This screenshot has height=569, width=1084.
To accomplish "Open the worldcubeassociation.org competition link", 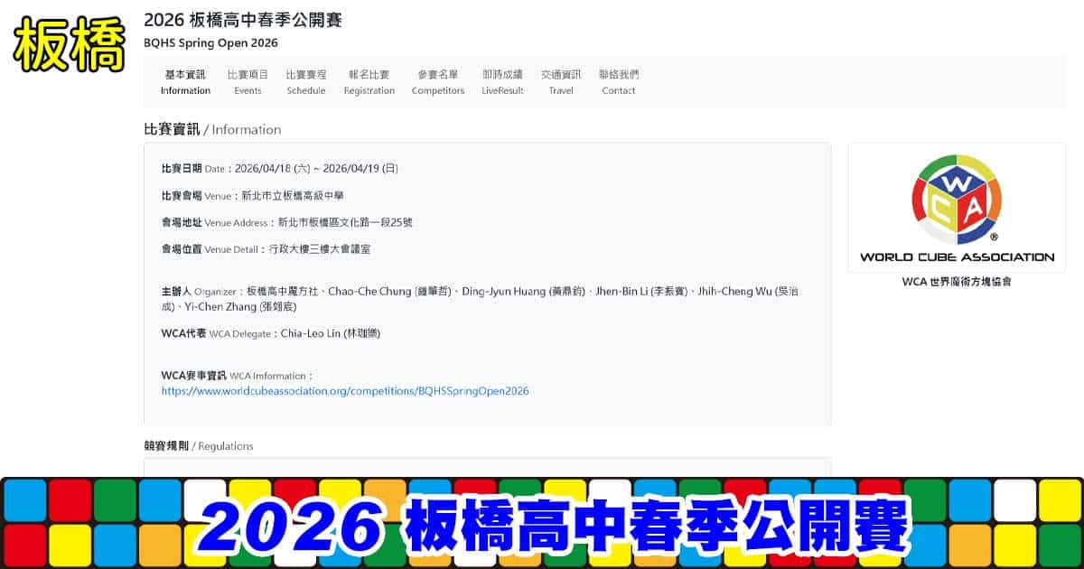I will [x=345, y=391].
